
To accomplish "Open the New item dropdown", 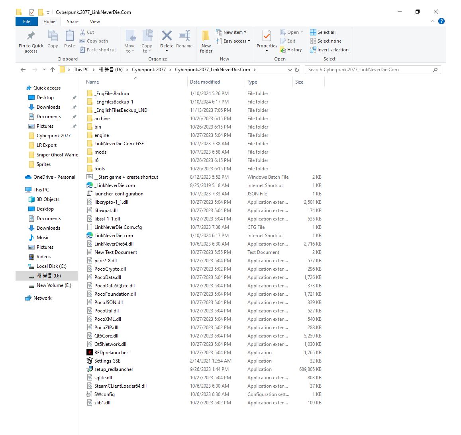I will pos(232,32).
